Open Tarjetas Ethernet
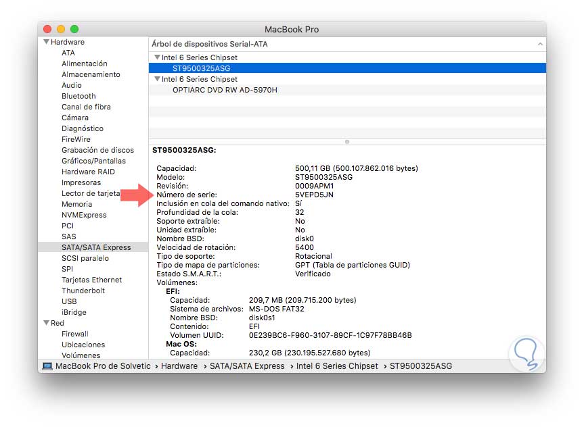This screenshot has height=427, width=584. [91, 279]
